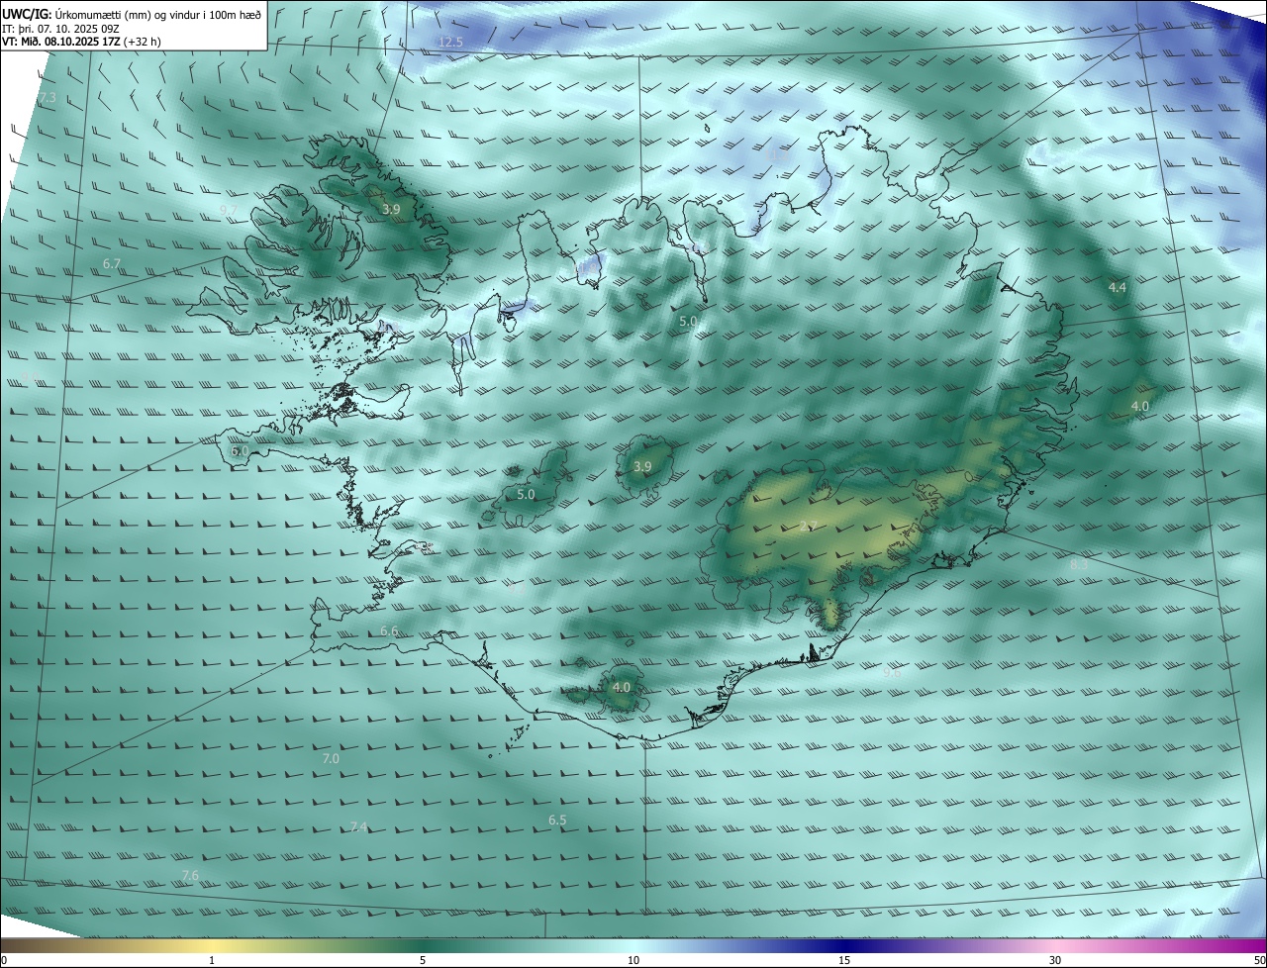This screenshot has height=968, width=1267.
Task: Click the '30' tick on the colour scale
Action: (x=1055, y=960)
